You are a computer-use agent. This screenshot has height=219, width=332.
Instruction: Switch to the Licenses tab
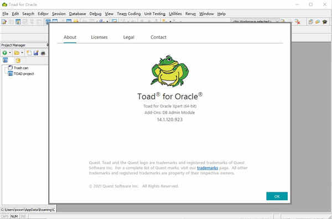pyautogui.click(x=99, y=37)
